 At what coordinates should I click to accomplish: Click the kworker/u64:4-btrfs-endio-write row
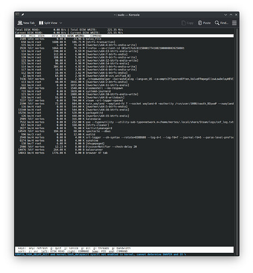124,45
